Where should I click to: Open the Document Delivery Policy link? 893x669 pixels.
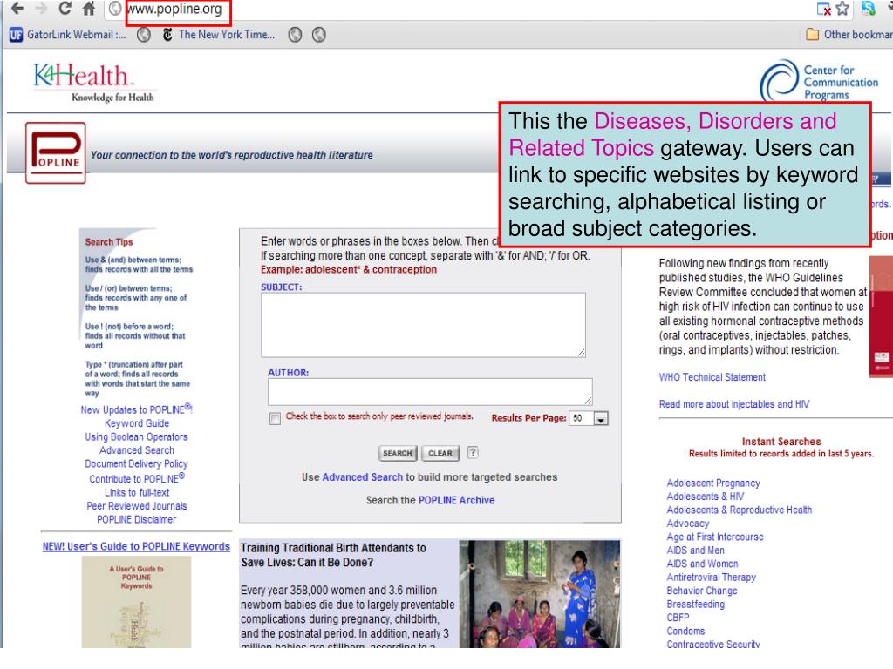136,463
